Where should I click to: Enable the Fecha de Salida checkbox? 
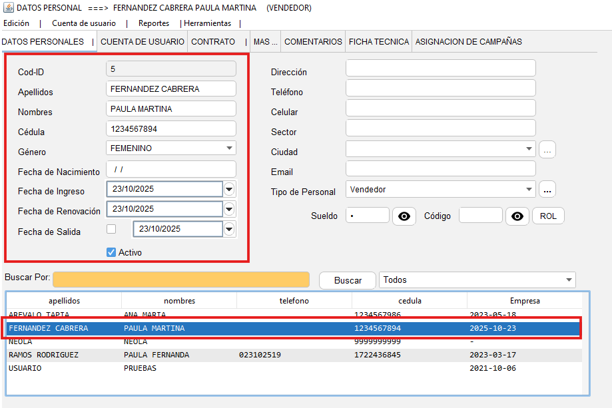point(111,229)
